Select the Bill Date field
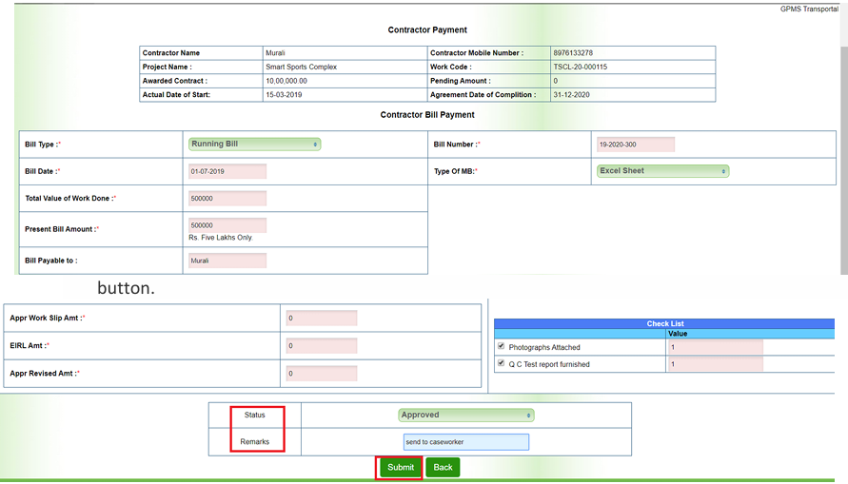848x484 pixels. (227, 171)
